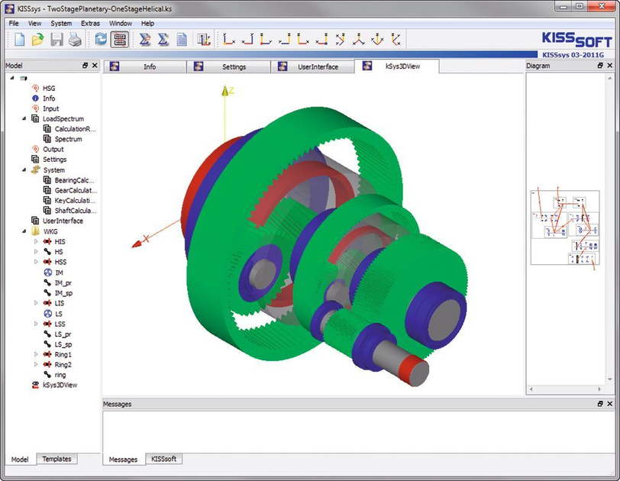
Task: Collapse the WKG folder node
Action: [x=24, y=231]
